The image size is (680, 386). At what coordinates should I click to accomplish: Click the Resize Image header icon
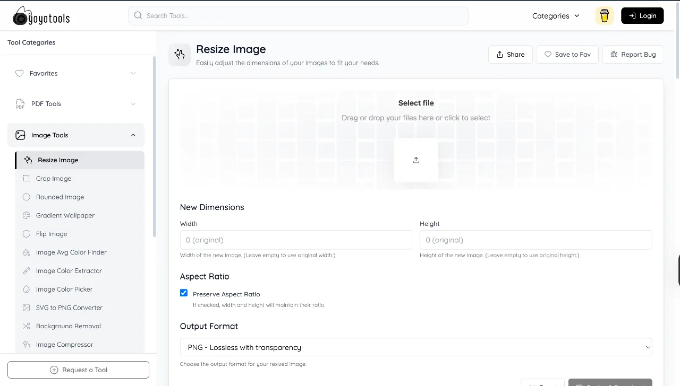point(180,55)
